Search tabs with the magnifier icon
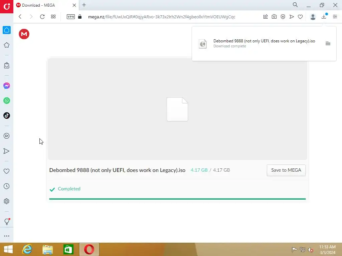342x256 pixels. click(x=295, y=5)
